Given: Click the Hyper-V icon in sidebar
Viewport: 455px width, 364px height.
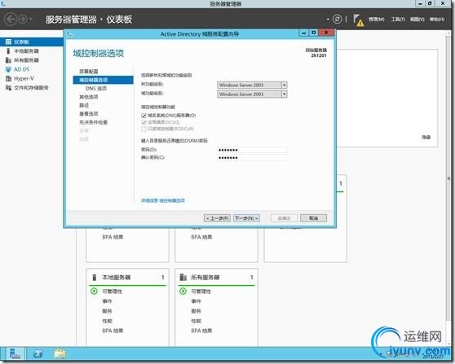Looking at the screenshot, I should pyautogui.click(x=8, y=78).
